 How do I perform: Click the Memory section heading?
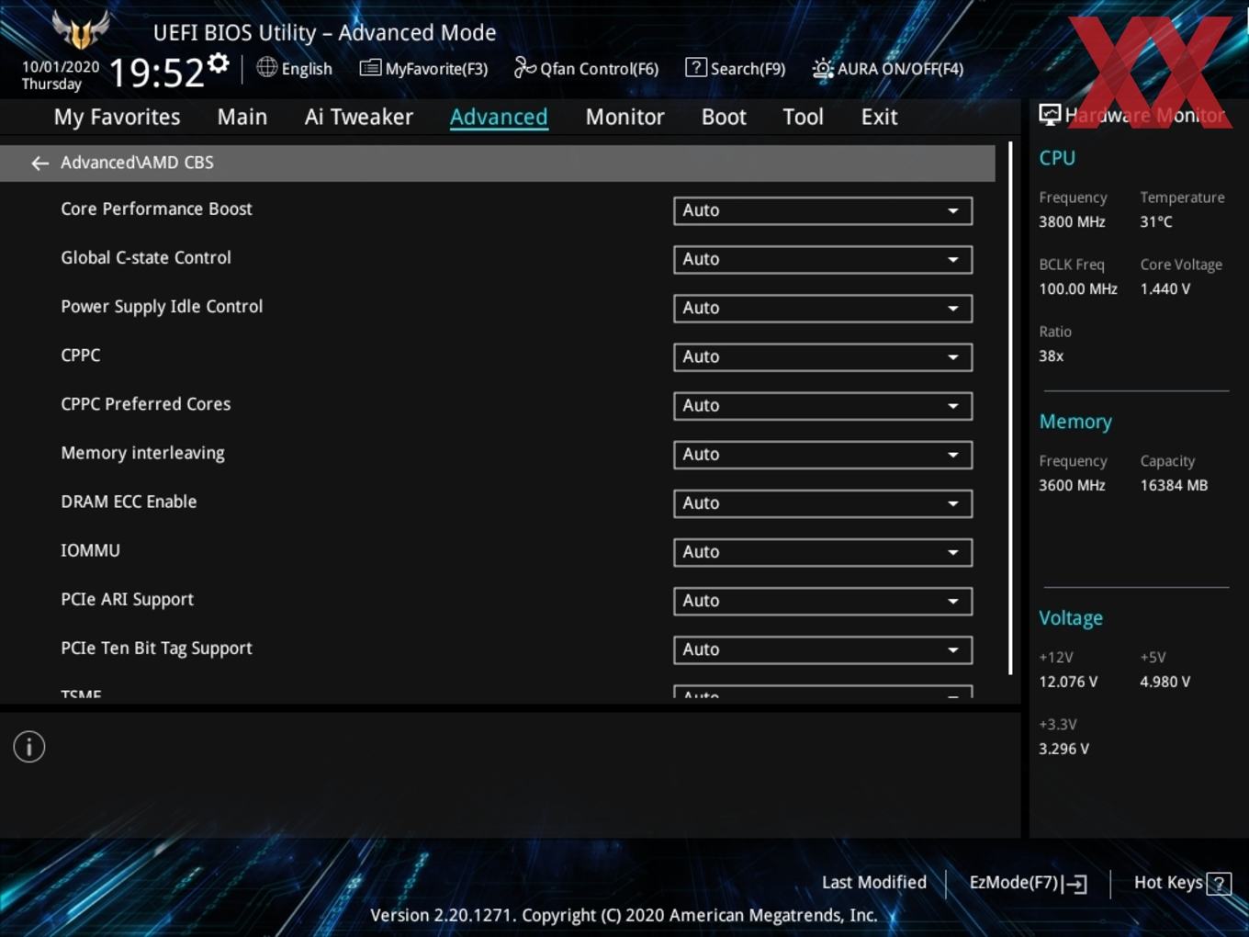[1075, 422]
